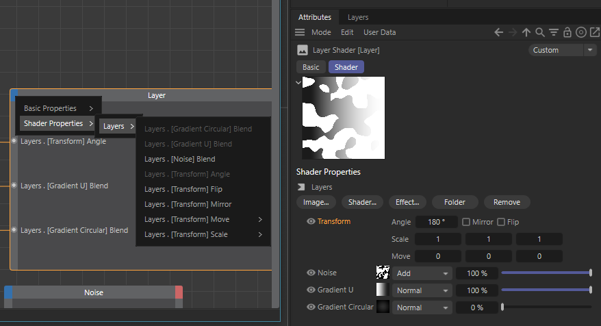Screen dimensions: 601x326
Task: Click the Remove button
Action: click(507, 202)
